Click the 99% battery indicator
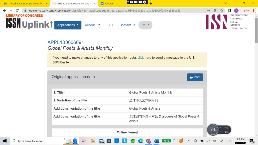This screenshot has height=145, width=258. click(x=167, y=141)
